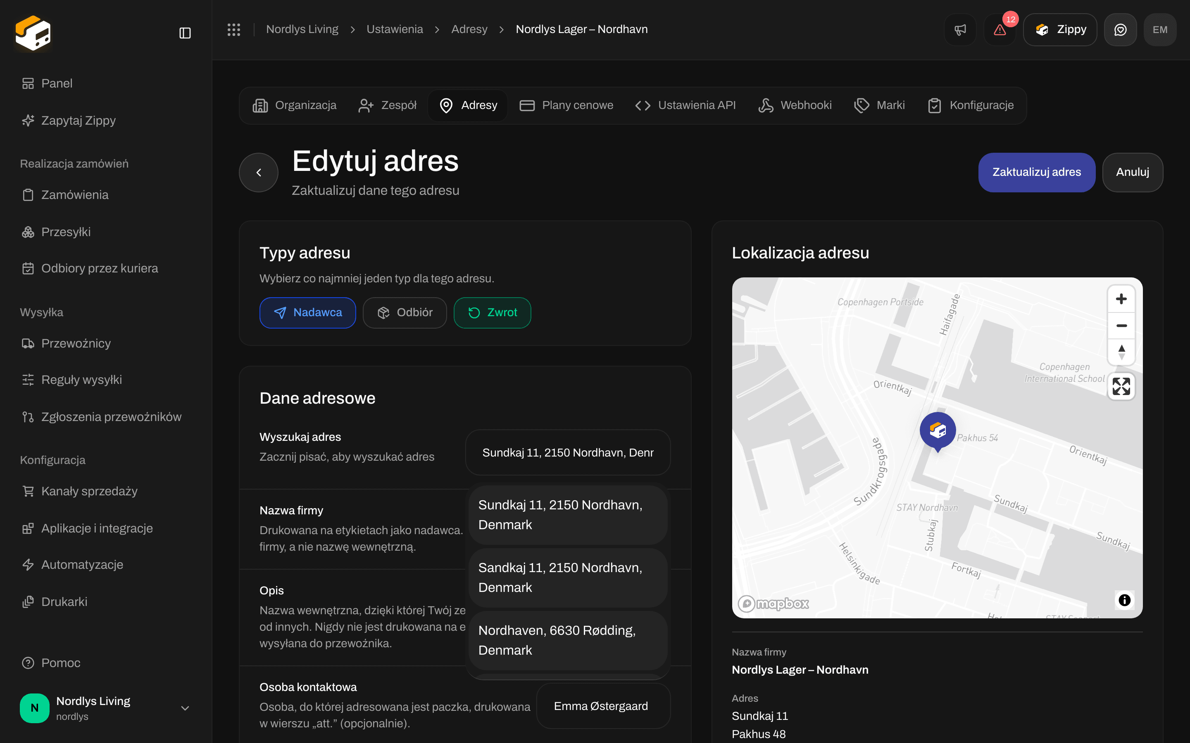1190x743 pixels.
Task: Pick suggestion Nordhaven, 6630 Rødding
Action: point(568,640)
